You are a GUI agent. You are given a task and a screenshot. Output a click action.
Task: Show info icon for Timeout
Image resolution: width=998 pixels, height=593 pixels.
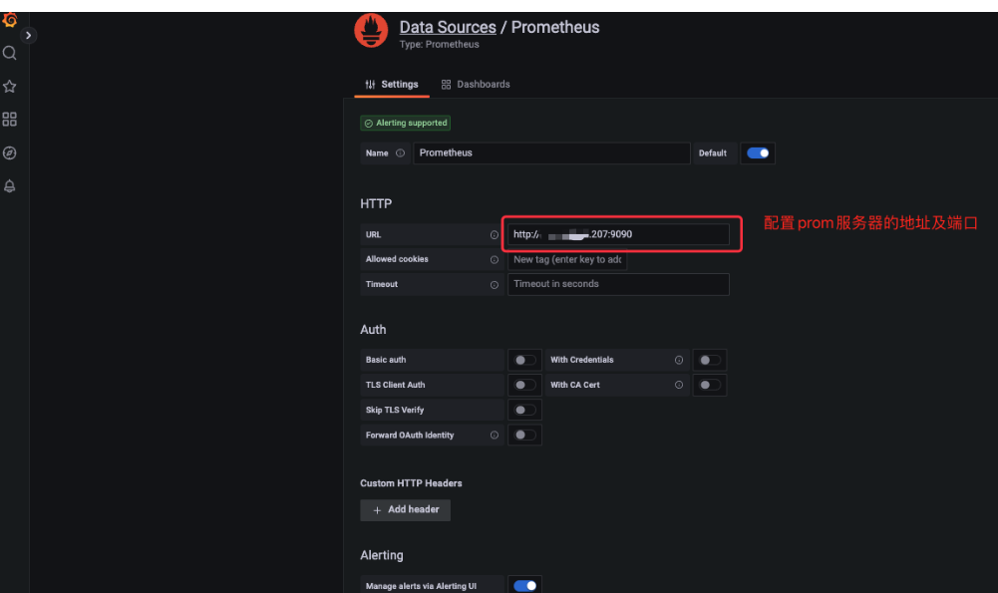pyautogui.click(x=494, y=285)
